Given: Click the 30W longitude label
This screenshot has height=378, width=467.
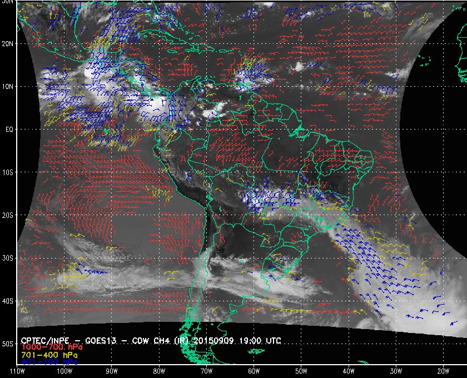Looking at the screenshot, I should click(x=396, y=371).
